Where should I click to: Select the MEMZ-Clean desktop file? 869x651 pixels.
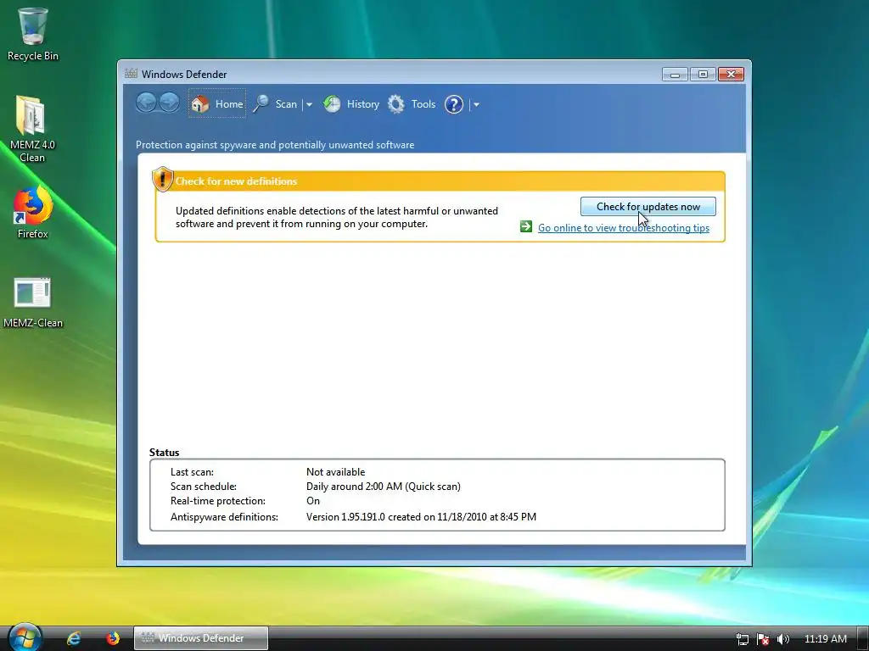tap(33, 303)
